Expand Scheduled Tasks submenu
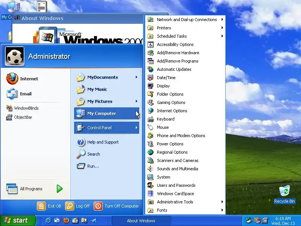This screenshot has height=226, width=301. [x=185, y=36]
